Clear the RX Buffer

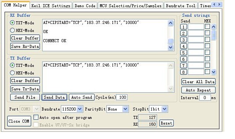25,38
